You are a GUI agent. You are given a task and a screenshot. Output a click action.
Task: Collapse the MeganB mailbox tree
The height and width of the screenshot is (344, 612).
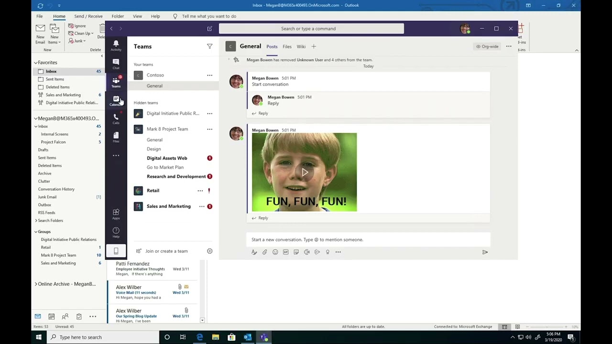(x=35, y=118)
